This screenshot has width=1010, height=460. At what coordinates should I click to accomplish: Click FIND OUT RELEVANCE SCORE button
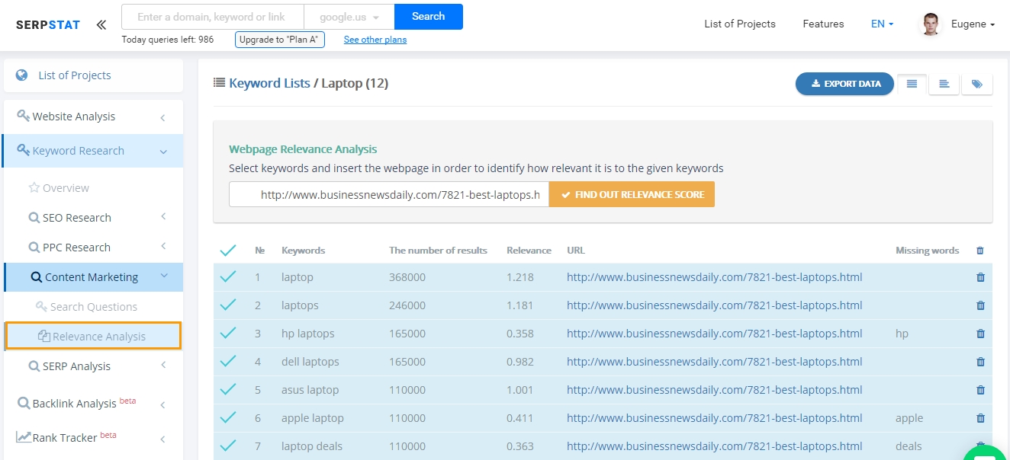click(632, 195)
